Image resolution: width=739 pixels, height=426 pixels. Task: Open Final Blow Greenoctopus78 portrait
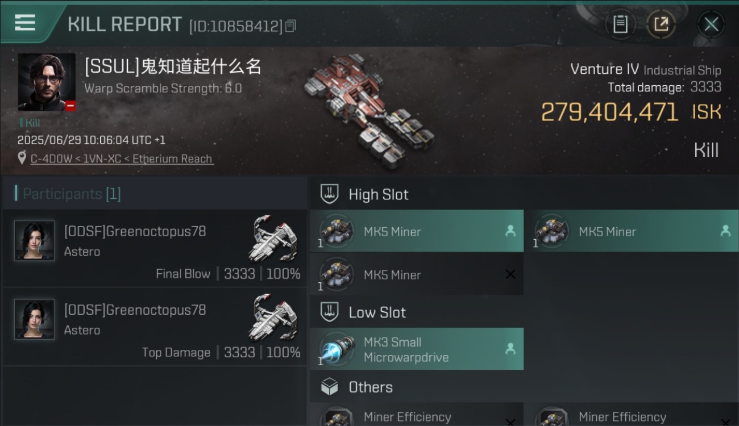35,241
